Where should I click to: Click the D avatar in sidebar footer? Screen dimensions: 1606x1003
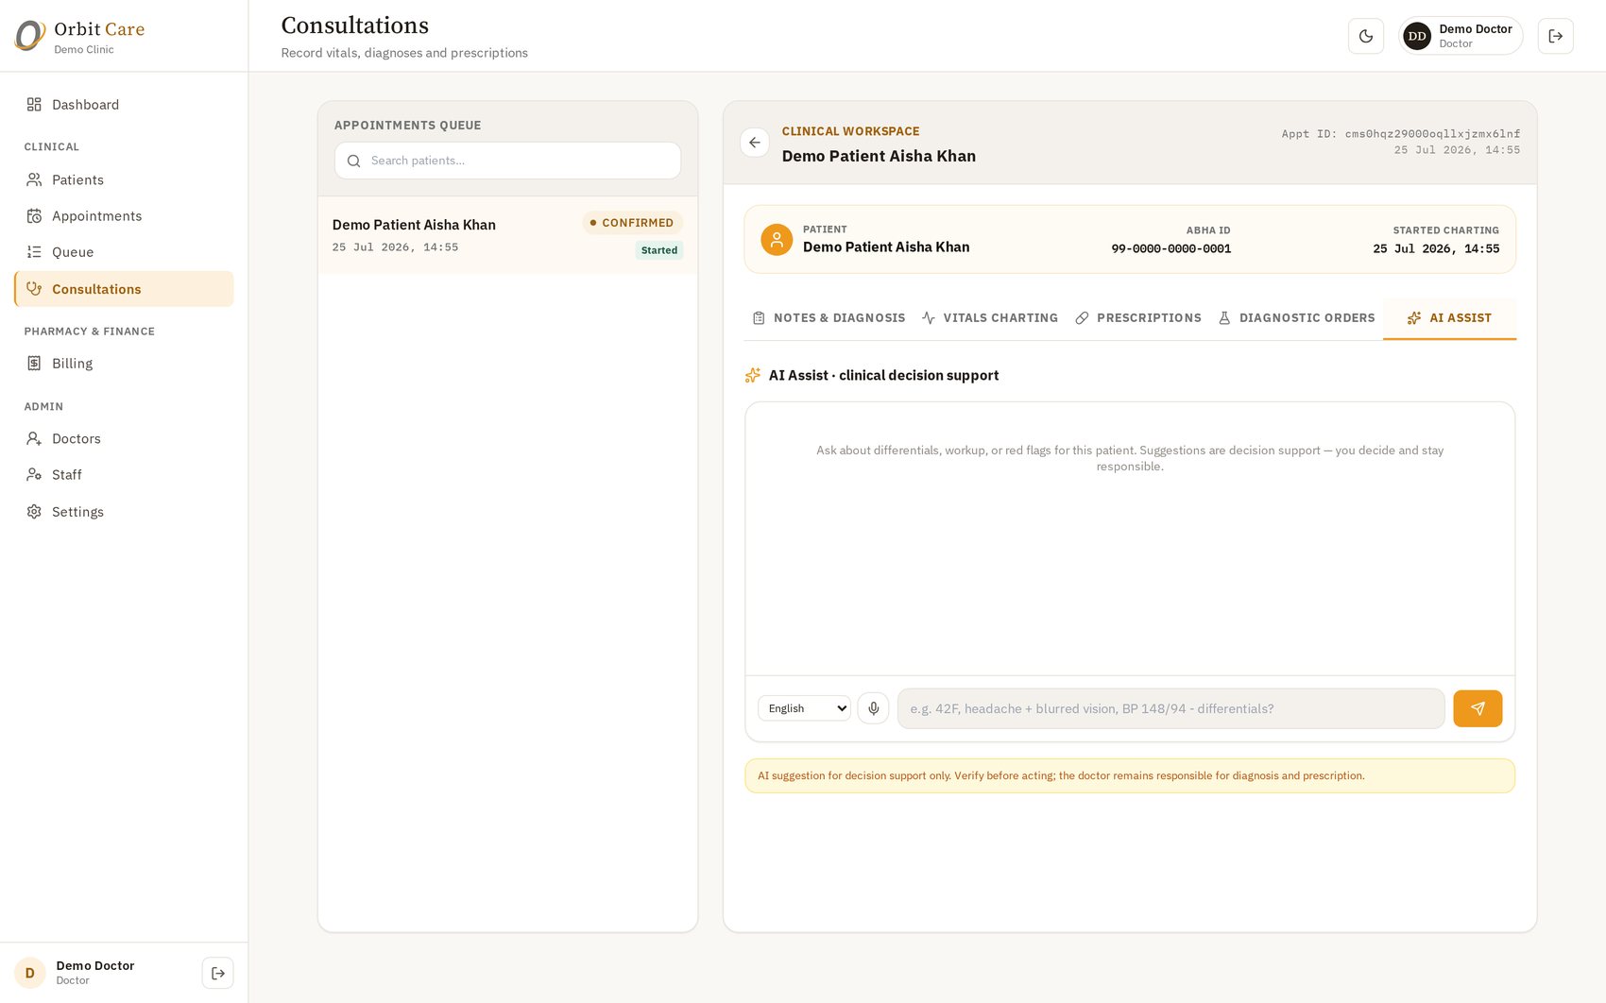(x=30, y=973)
